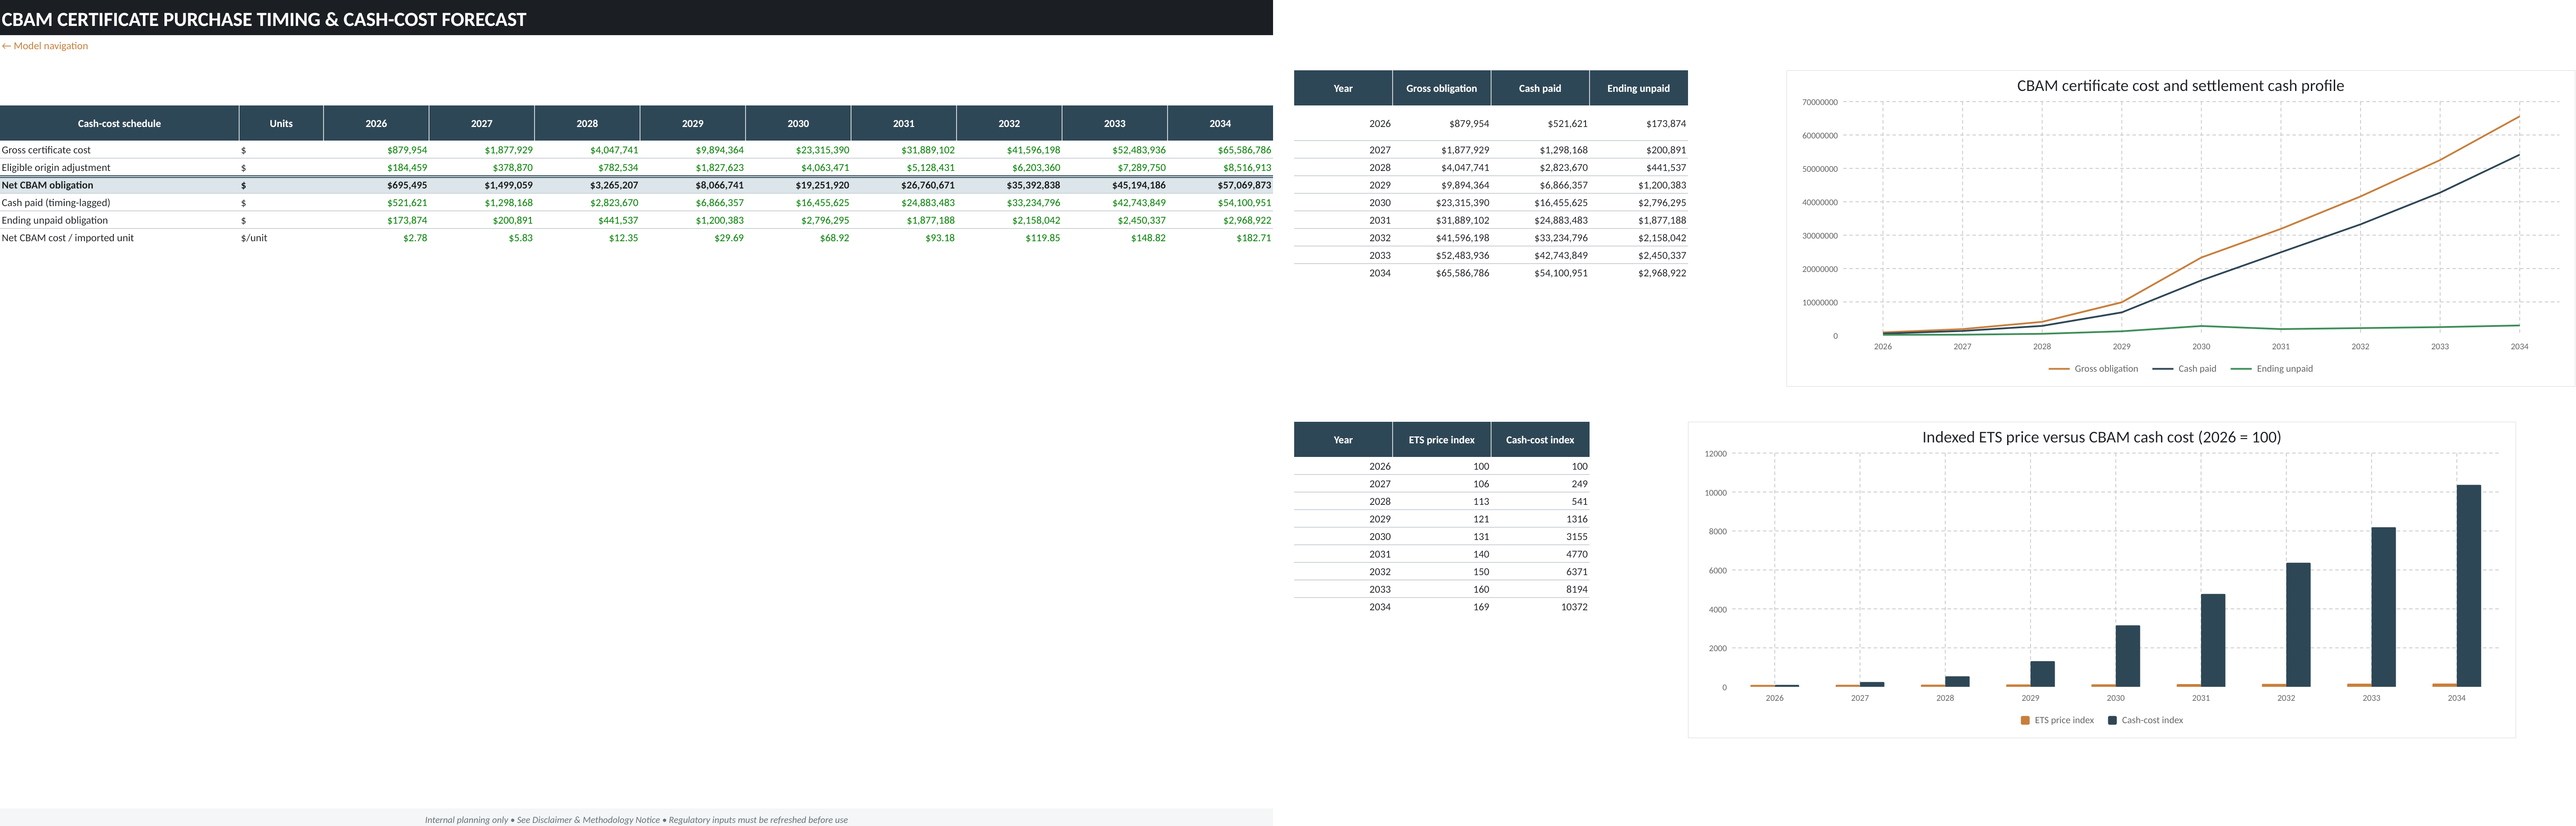Select the Cash-cost index column header
Viewport: 2576px width, 826px height.
pyautogui.click(x=1539, y=440)
